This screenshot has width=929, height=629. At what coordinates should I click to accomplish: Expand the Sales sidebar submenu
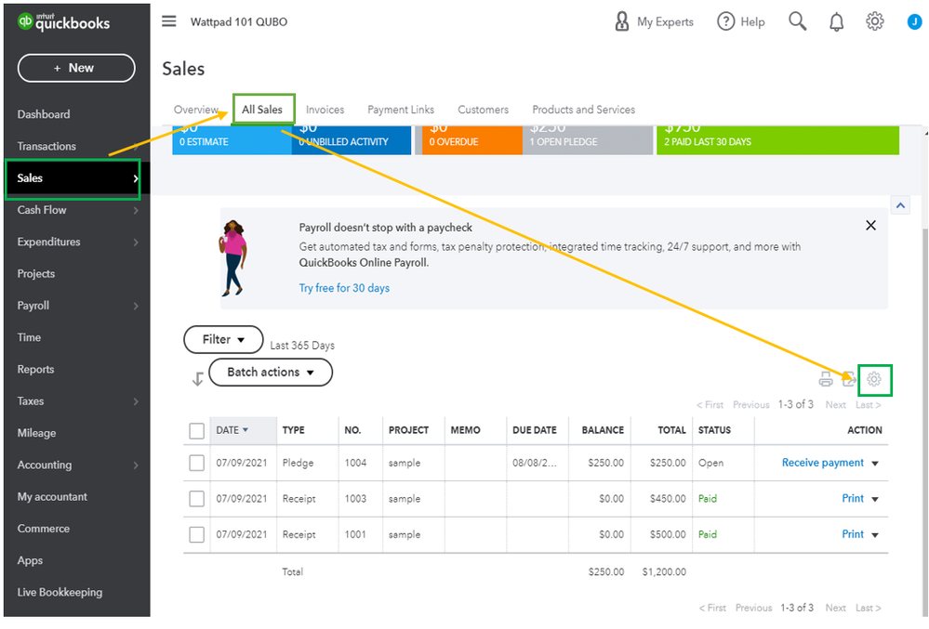click(136, 178)
